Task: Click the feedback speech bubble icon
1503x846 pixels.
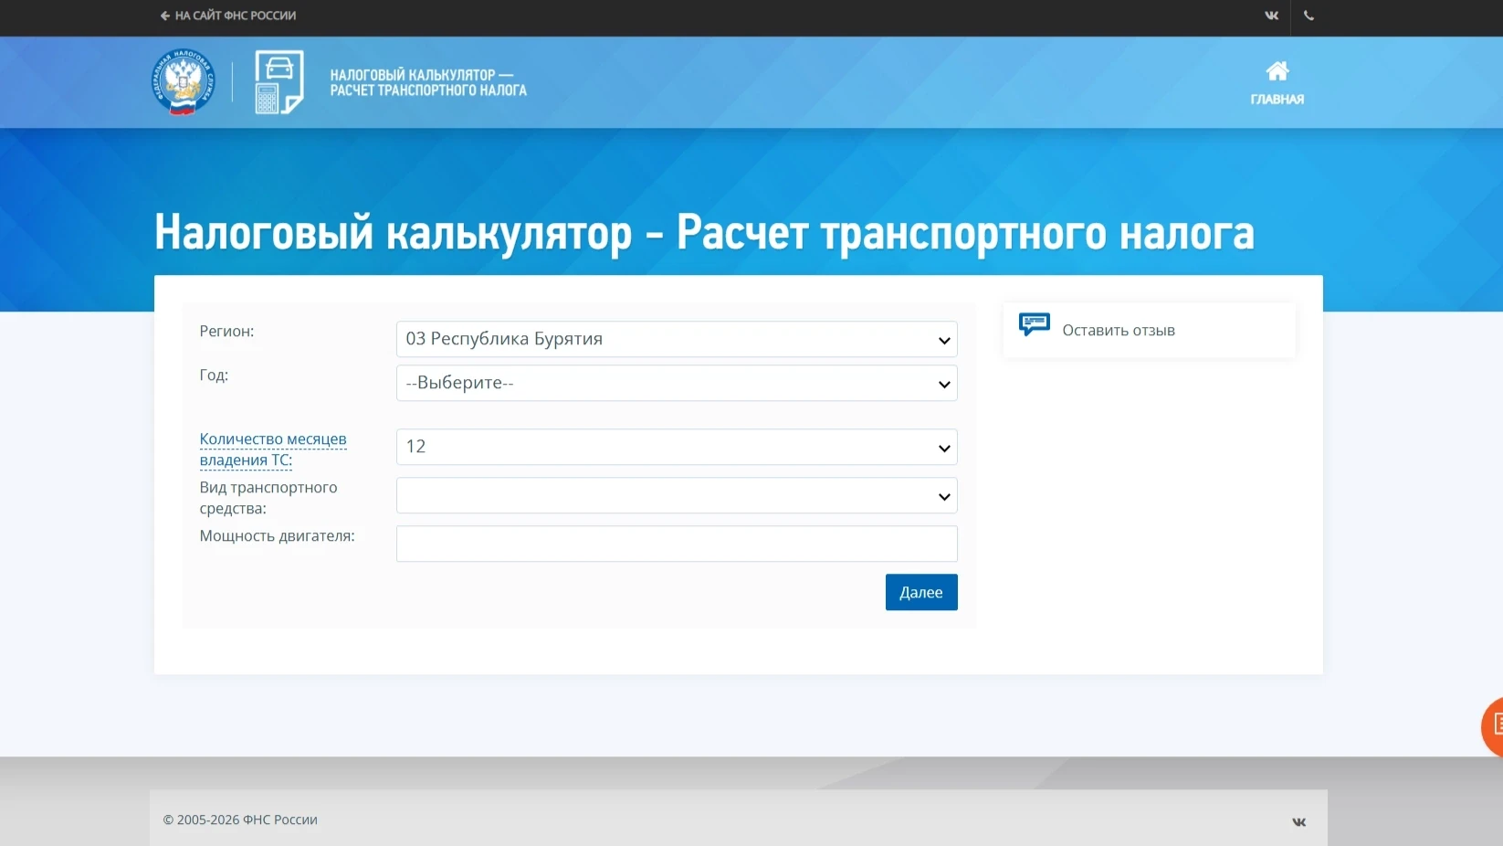Action: pyautogui.click(x=1034, y=324)
